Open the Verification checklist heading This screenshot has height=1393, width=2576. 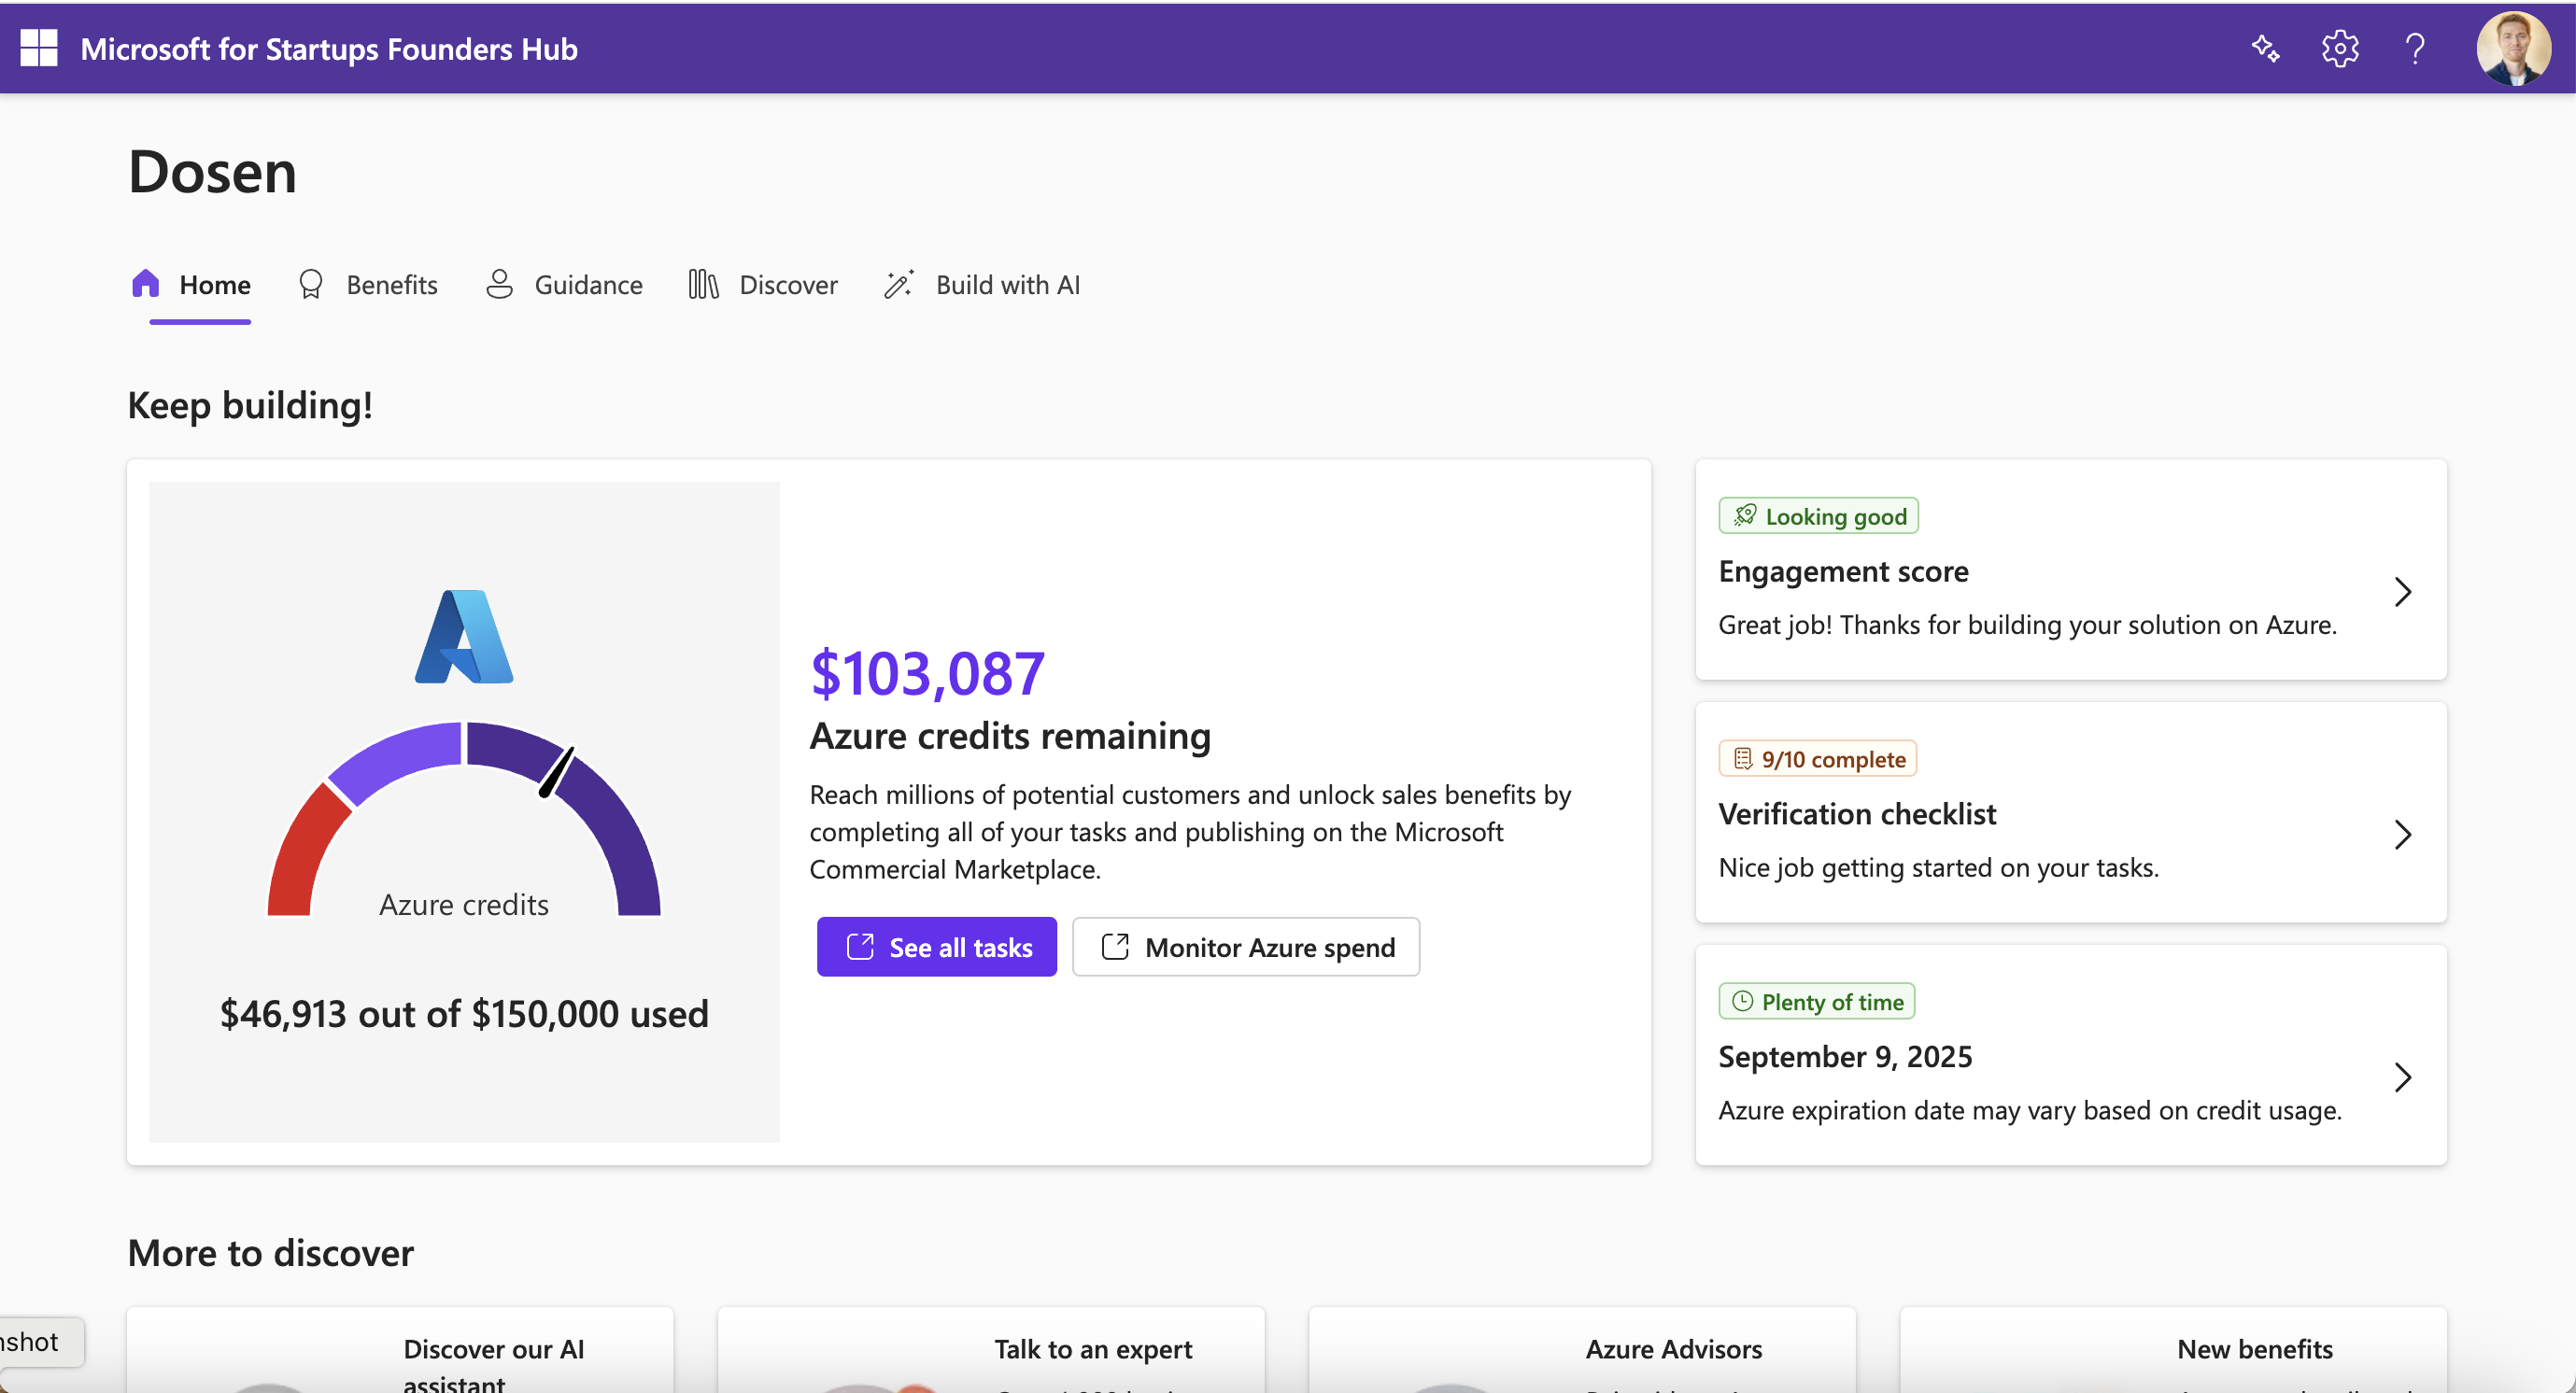coord(1857,814)
